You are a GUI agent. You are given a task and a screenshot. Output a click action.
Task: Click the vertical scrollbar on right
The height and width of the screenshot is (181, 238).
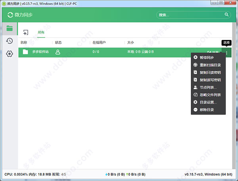[234, 96]
